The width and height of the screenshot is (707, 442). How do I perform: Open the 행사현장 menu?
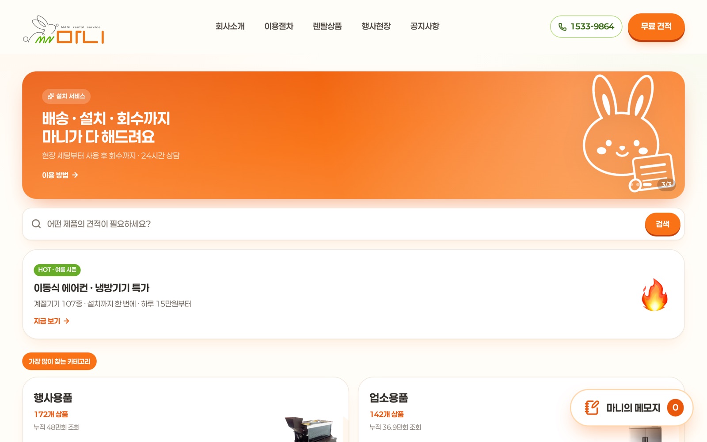coord(376,26)
